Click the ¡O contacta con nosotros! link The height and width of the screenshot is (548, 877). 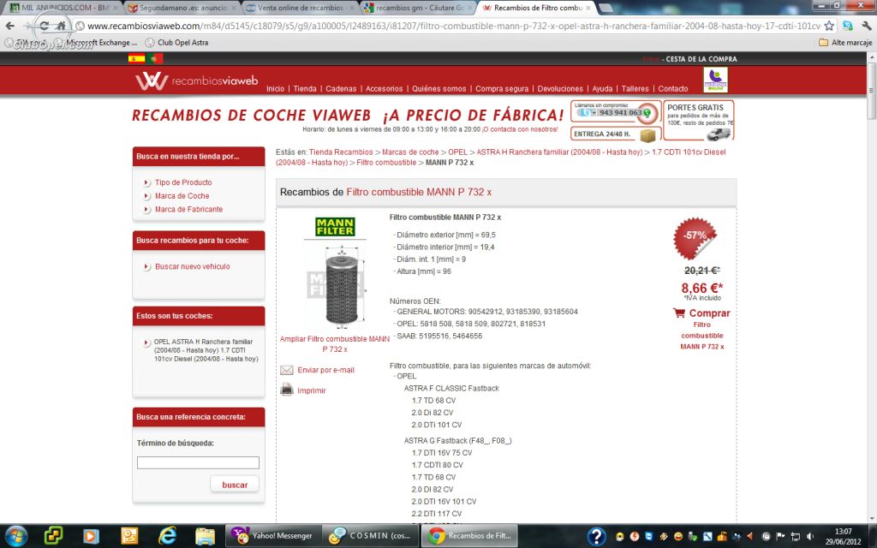pos(520,129)
